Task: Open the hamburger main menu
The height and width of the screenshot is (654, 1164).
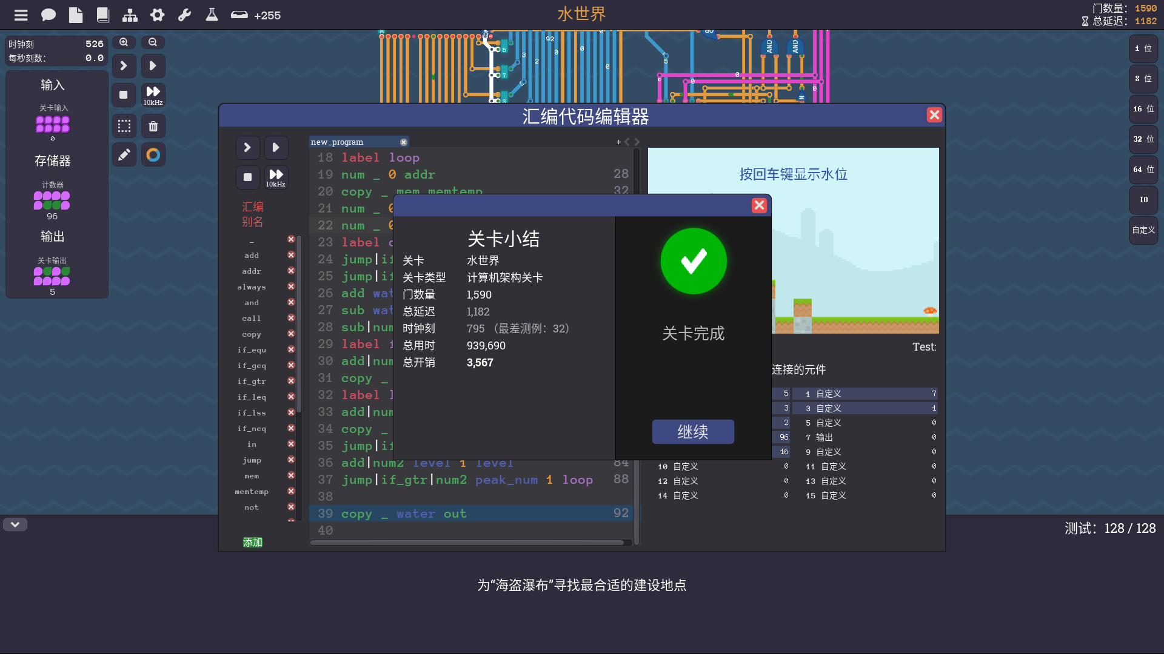Action: (21, 15)
